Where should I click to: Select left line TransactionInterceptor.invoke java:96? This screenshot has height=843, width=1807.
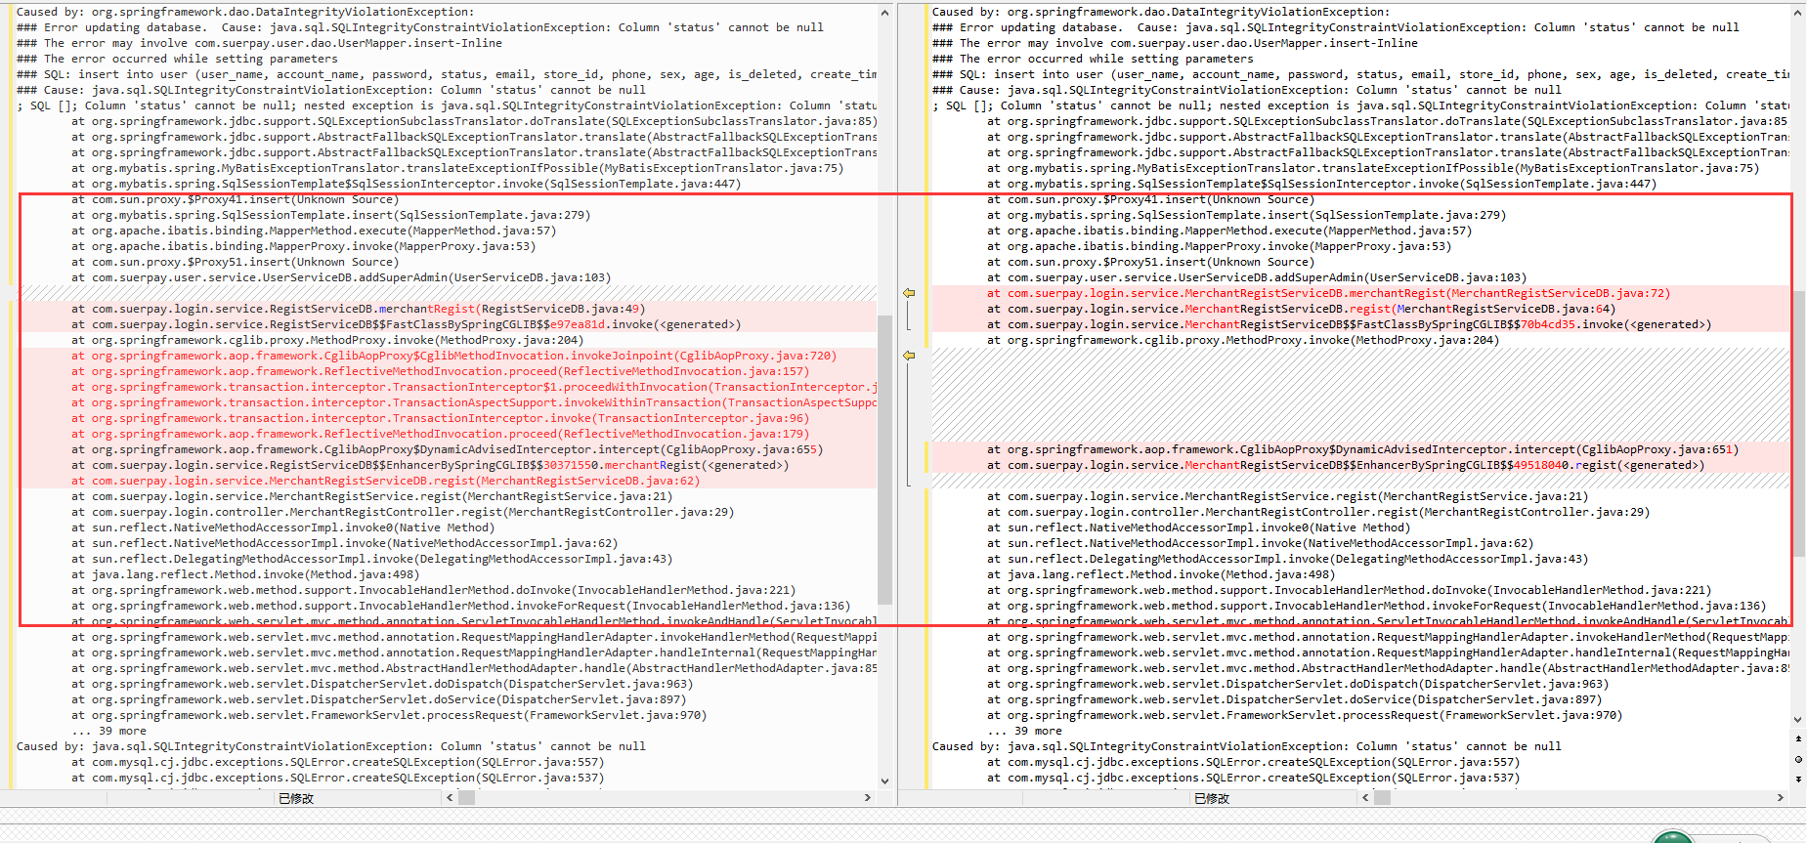(x=440, y=418)
